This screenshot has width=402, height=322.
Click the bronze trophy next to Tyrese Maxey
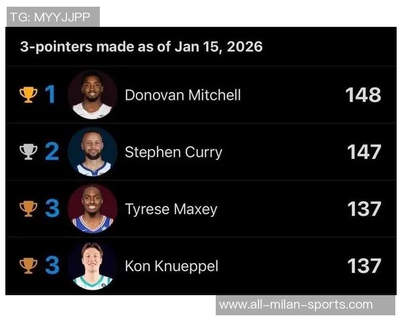click(x=28, y=209)
